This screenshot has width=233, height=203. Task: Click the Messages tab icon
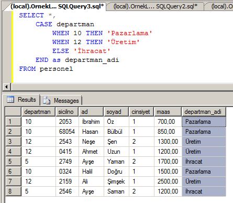click(47, 100)
